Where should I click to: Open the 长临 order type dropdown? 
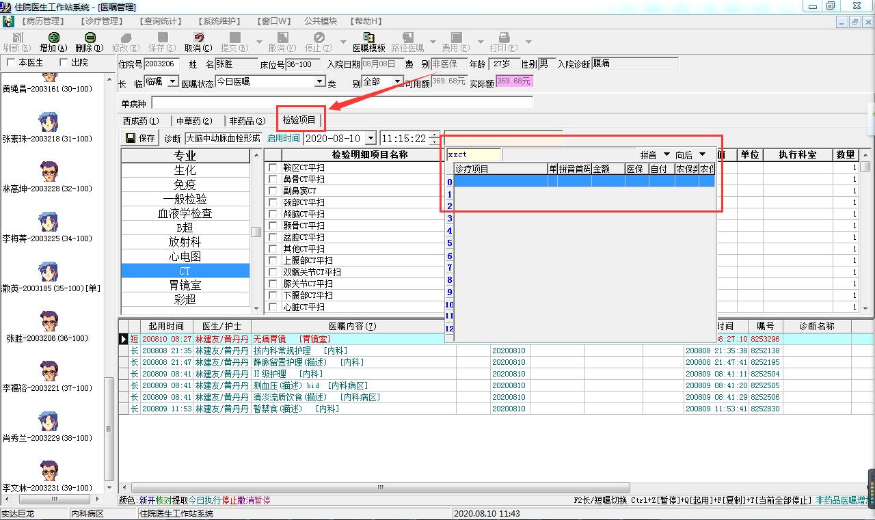(172, 81)
